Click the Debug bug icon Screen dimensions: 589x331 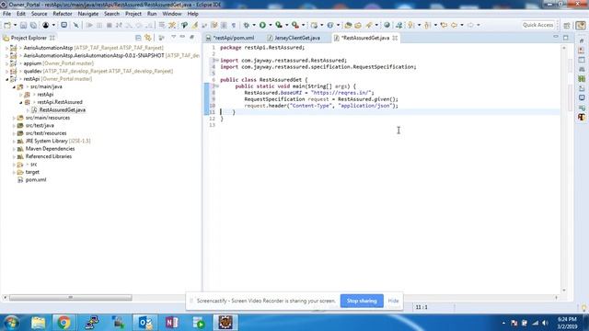(x=246, y=25)
